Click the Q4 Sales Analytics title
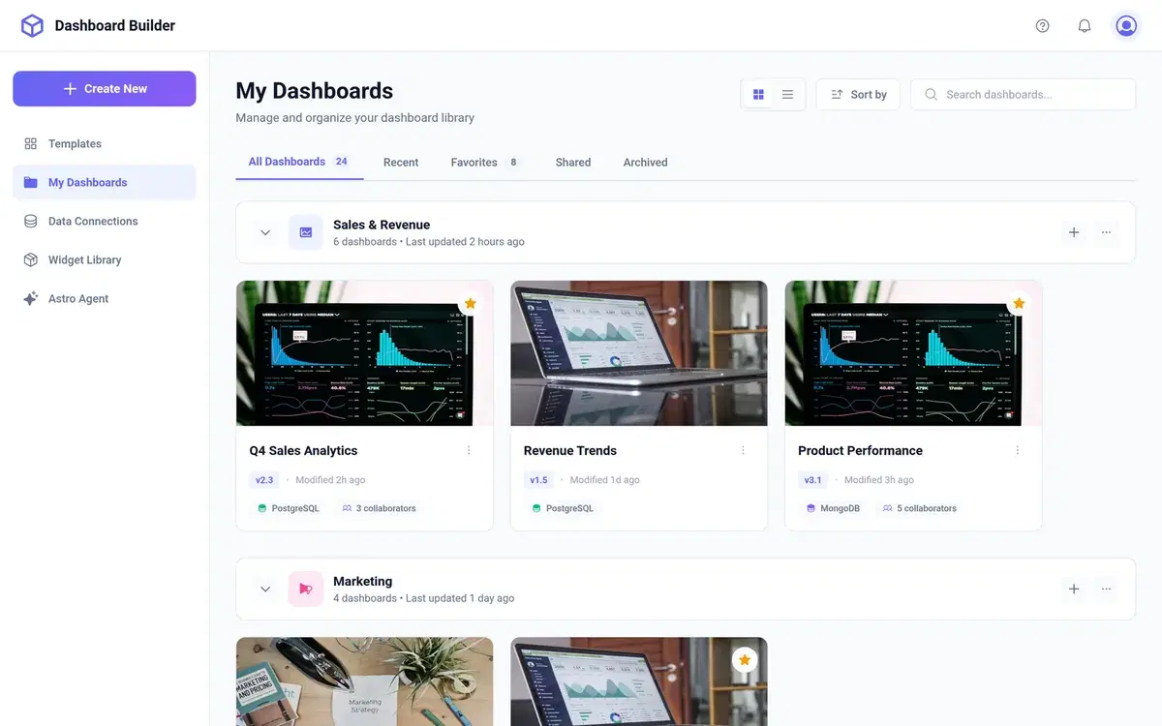Image resolution: width=1162 pixels, height=726 pixels. 303,450
